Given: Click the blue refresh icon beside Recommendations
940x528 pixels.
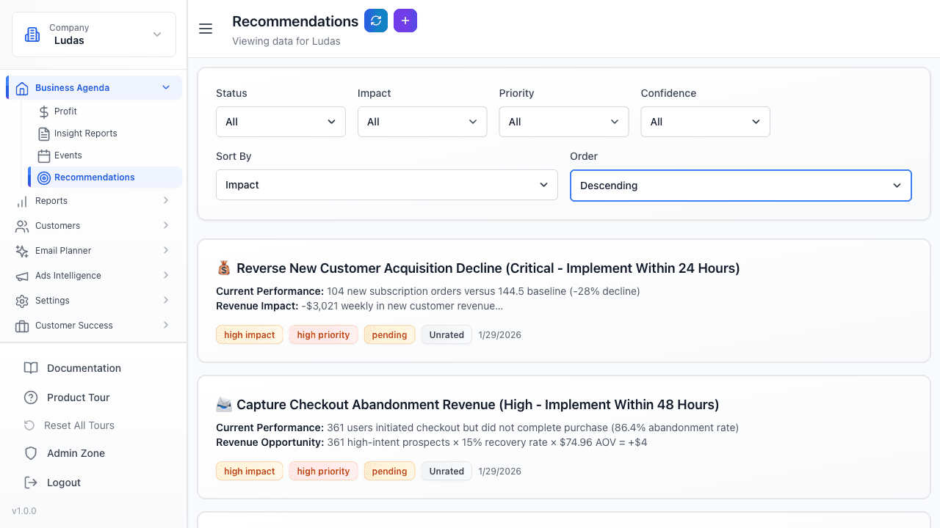Looking at the screenshot, I should [x=376, y=21].
